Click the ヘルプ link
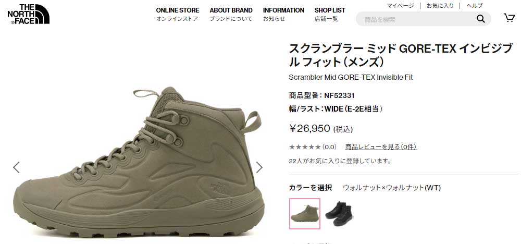 click(x=475, y=6)
